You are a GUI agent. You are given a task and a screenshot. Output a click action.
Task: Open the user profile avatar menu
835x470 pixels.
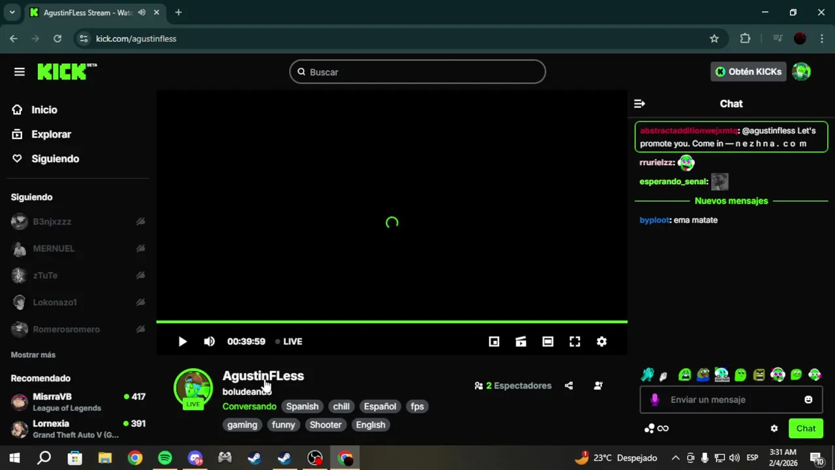coord(801,72)
